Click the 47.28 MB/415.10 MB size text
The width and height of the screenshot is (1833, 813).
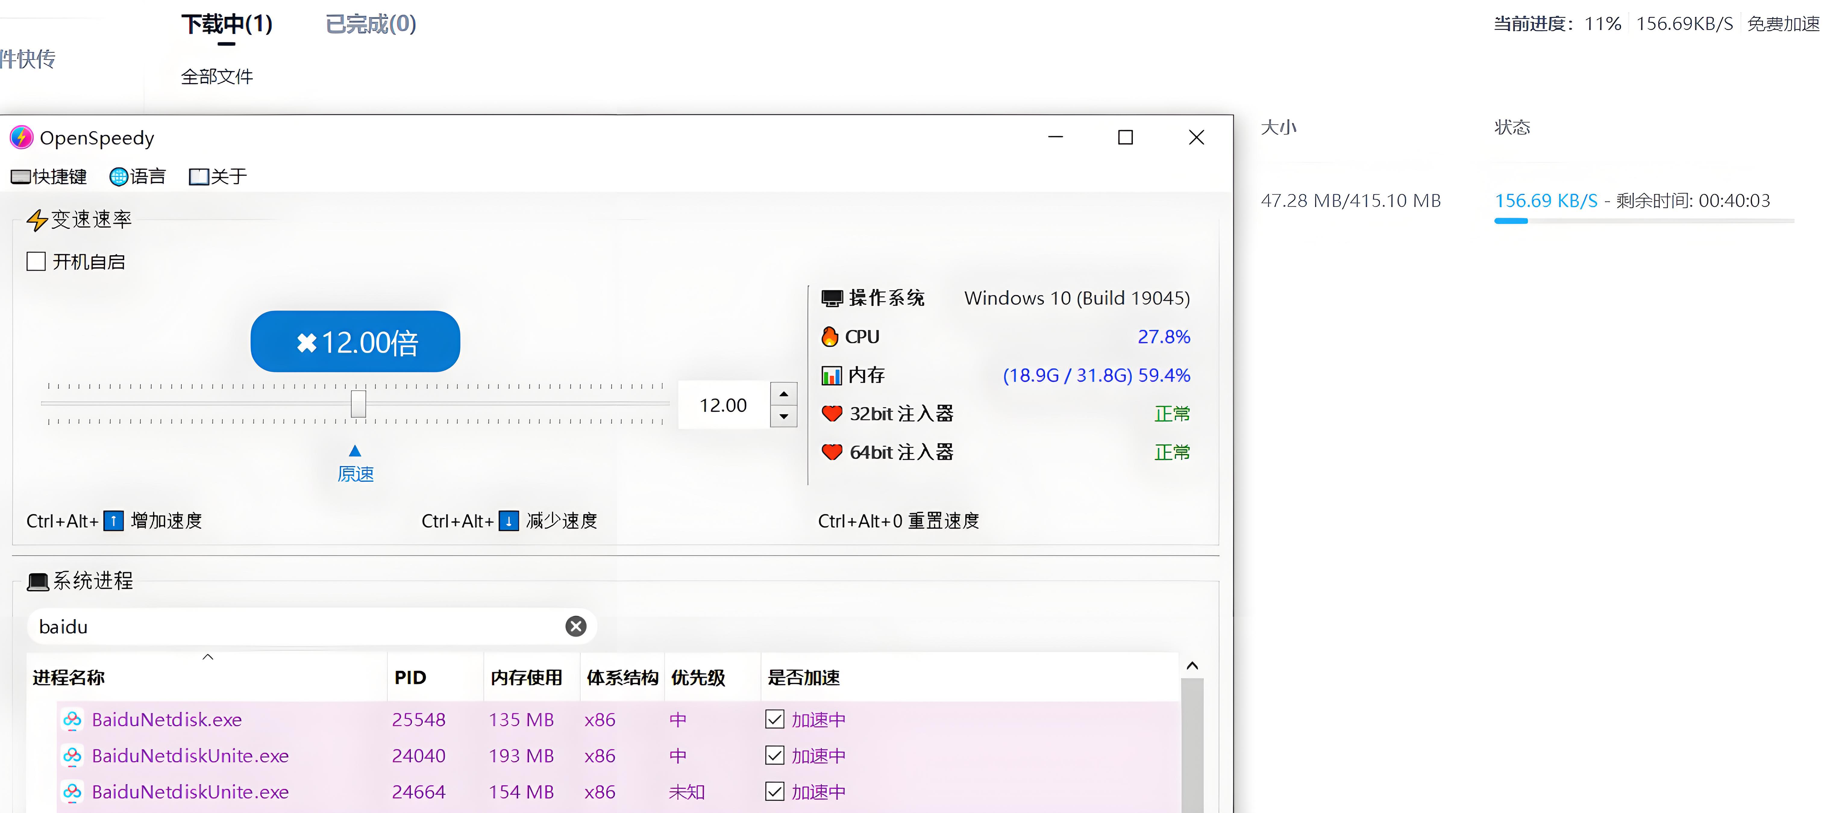(x=1351, y=201)
